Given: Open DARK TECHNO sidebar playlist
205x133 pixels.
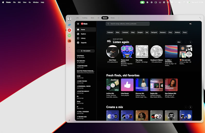Looking at the screenshot, I should (x=86, y=82).
